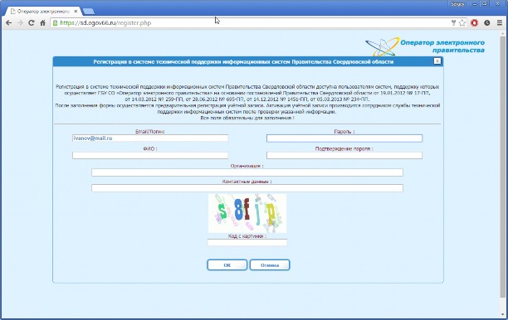Click the ФИО input field

150,155
